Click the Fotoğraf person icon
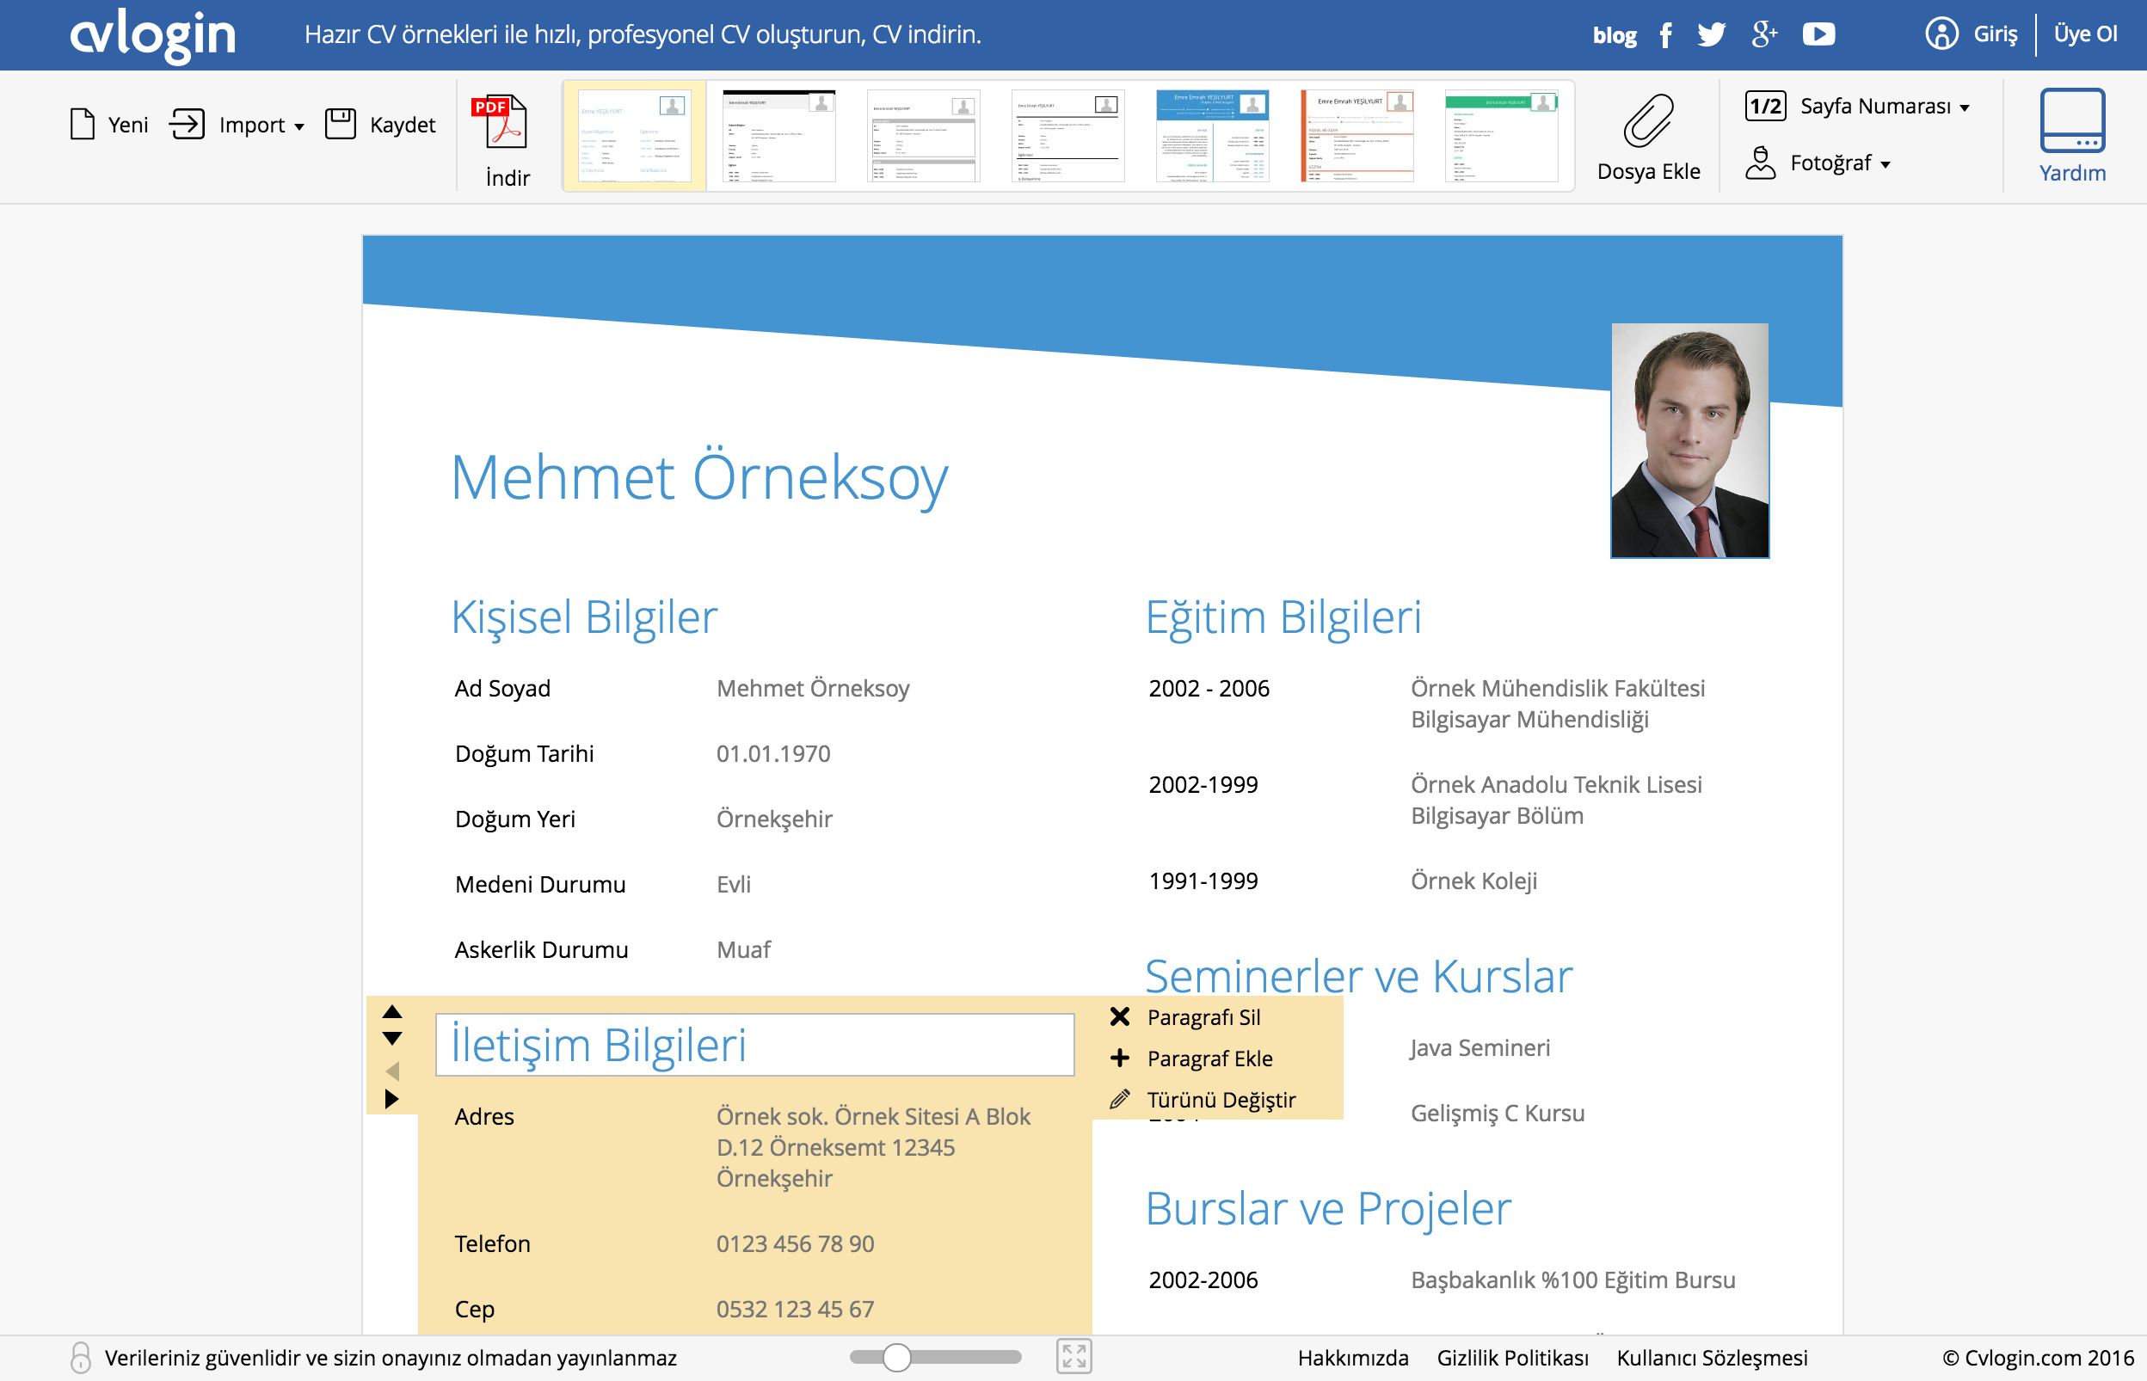 click(x=1761, y=163)
